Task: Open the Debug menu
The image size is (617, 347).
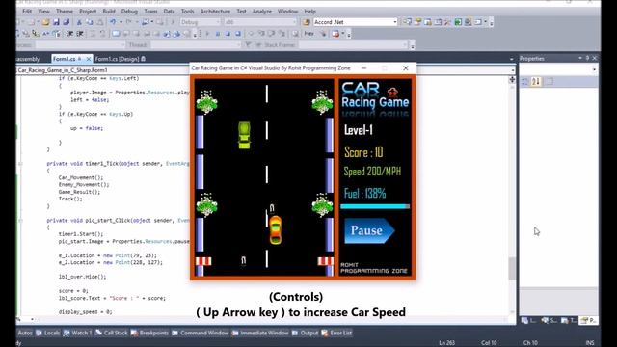Action: (129, 11)
